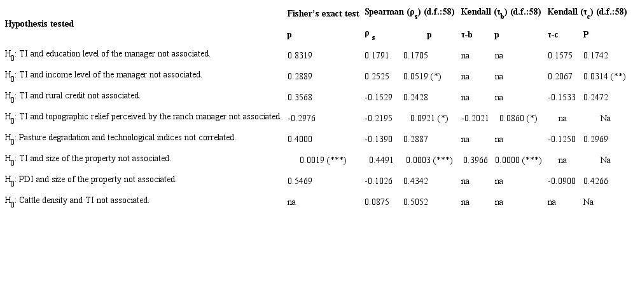Click Kendall tau-b value -0.2021

(474, 119)
